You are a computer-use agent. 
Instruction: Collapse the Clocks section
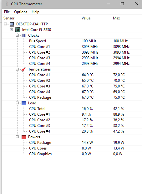(17, 35)
